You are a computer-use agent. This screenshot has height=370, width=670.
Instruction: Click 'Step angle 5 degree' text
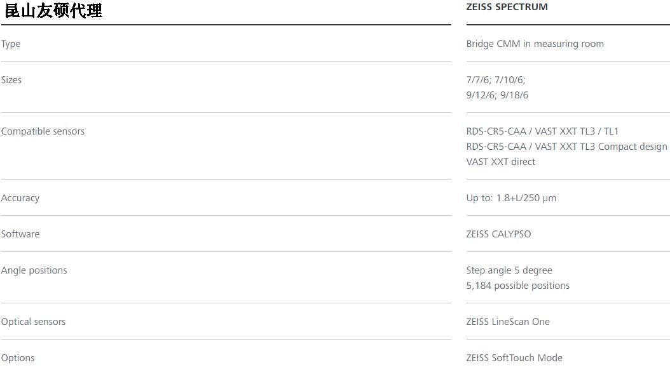coord(509,270)
